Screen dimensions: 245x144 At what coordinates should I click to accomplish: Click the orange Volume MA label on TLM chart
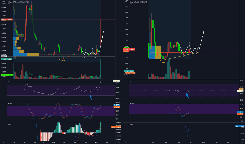tap(132, 73)
